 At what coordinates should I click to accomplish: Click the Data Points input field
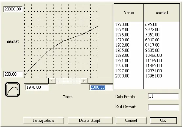click(x=163, y=96)
